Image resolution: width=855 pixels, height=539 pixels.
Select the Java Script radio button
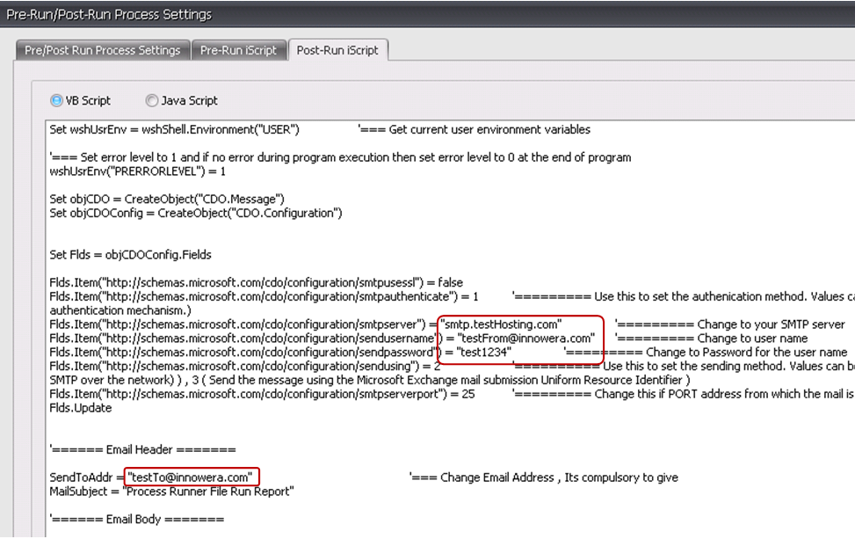tap(152, 101)
